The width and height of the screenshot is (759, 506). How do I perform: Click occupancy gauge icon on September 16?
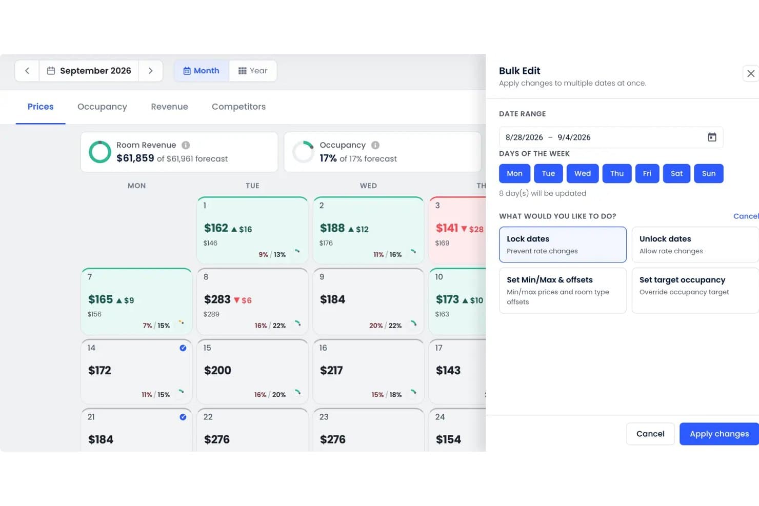point(413,393)
